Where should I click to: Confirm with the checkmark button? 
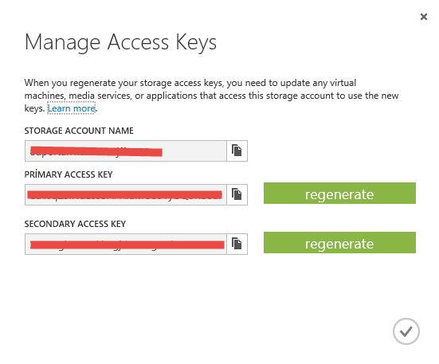[406, 331]
